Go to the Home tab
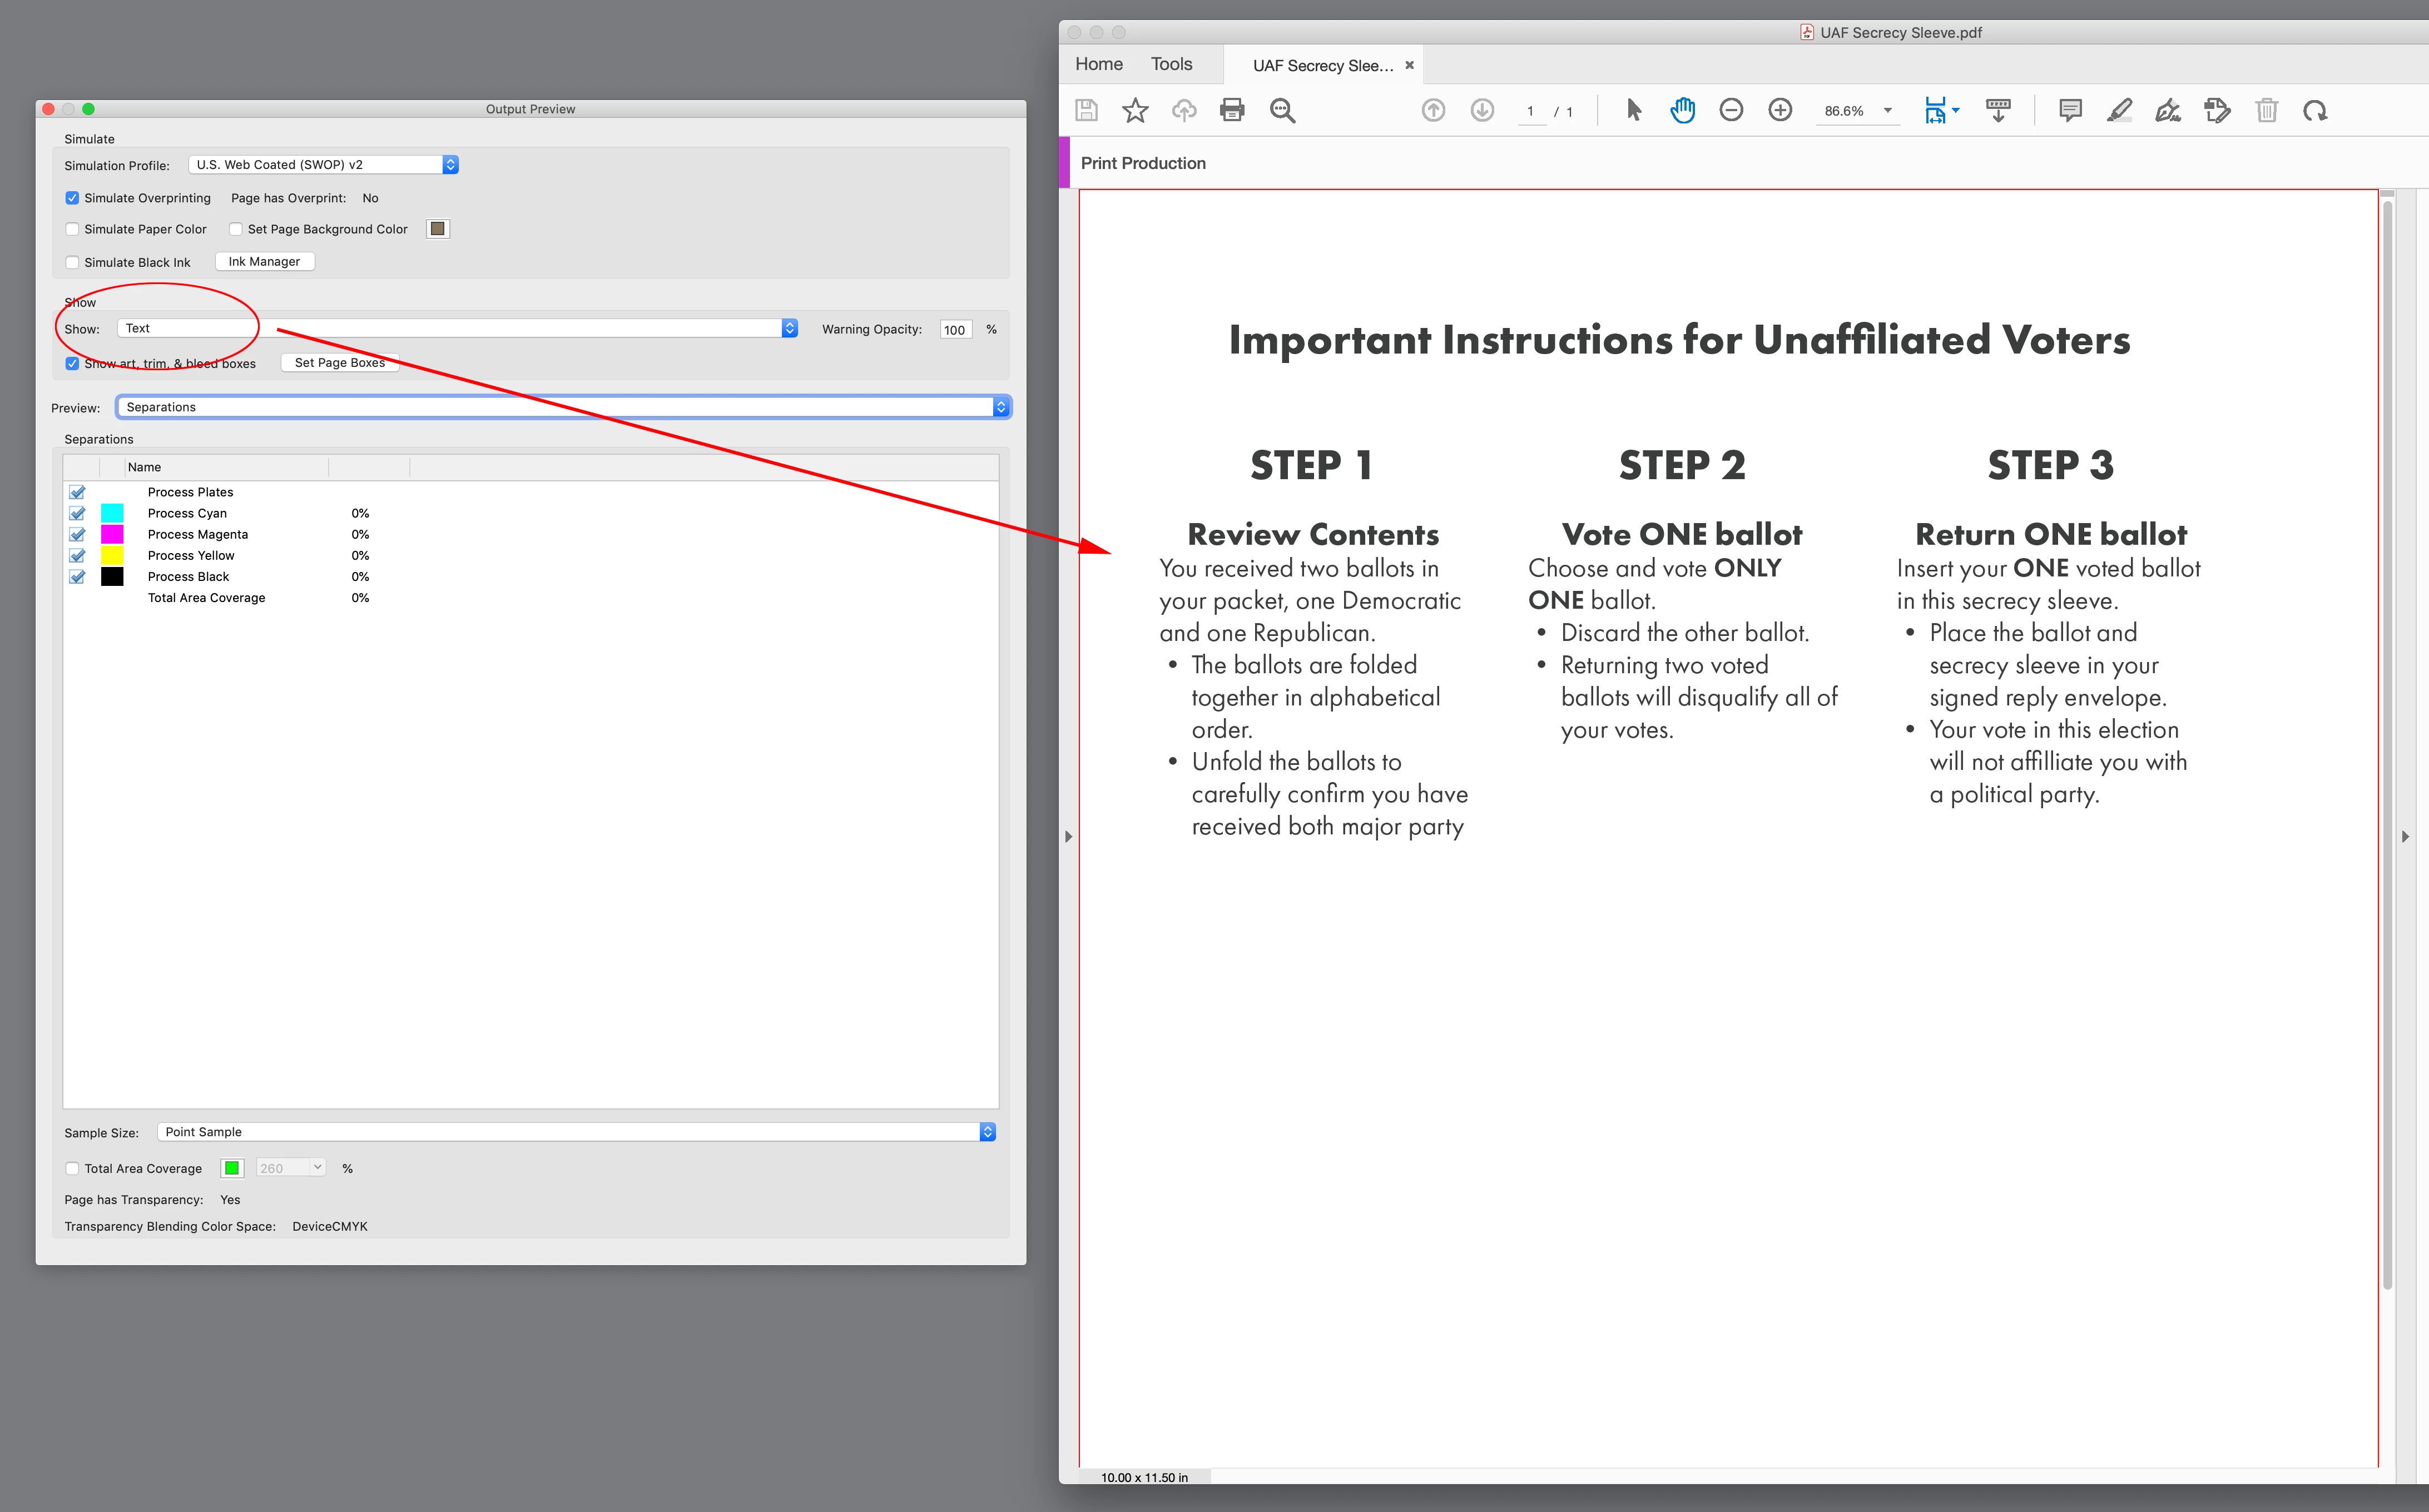The image size is (2429, 1512). pos(1098,64)
